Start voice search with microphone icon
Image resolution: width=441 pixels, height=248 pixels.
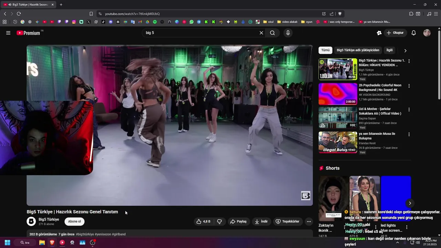pos(288,33)
